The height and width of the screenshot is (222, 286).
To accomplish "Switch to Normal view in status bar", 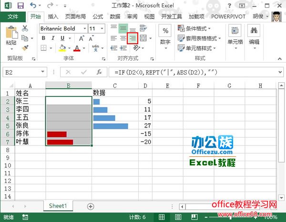I will tap(162, 217).
